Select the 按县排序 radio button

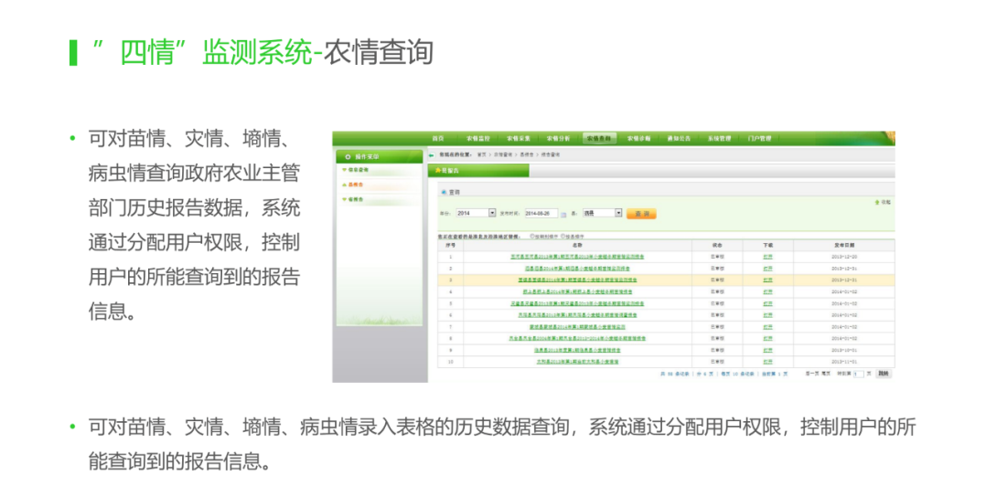click(x=563, y=236)
